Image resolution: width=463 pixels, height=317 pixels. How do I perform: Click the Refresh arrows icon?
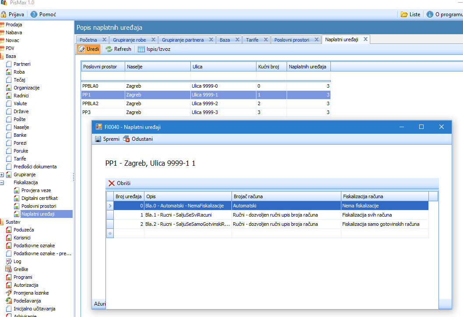[x=109, y=49]
